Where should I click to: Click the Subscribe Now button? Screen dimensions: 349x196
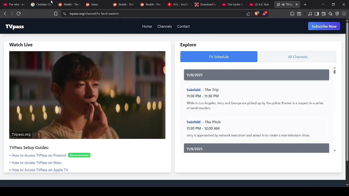click(324, 26)
